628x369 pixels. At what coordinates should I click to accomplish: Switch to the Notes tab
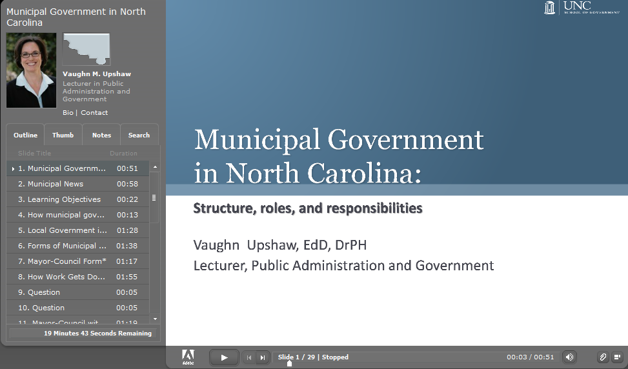coord(101,135)
